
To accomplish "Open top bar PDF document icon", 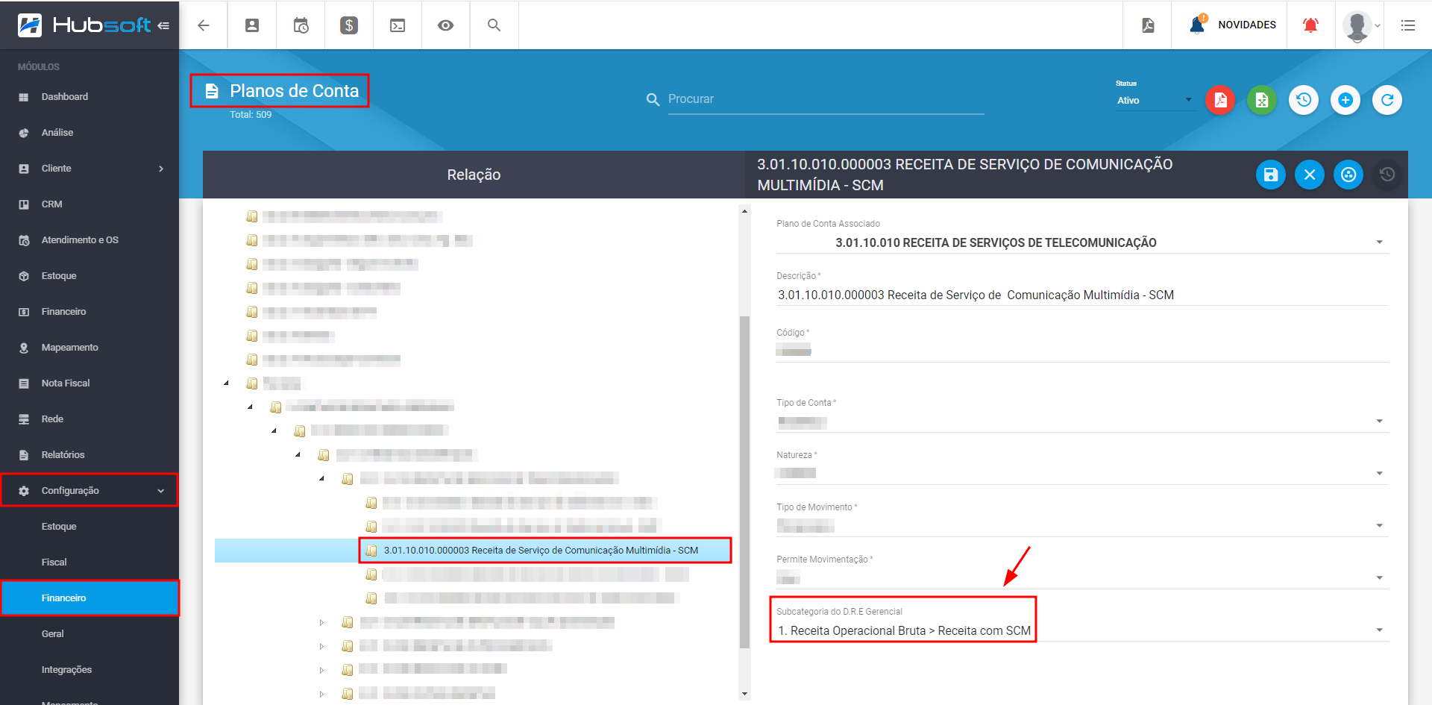I will 1148,25.
